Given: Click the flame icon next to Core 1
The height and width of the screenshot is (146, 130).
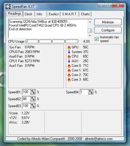Looking at the screenshot, I should click(69, 70).
